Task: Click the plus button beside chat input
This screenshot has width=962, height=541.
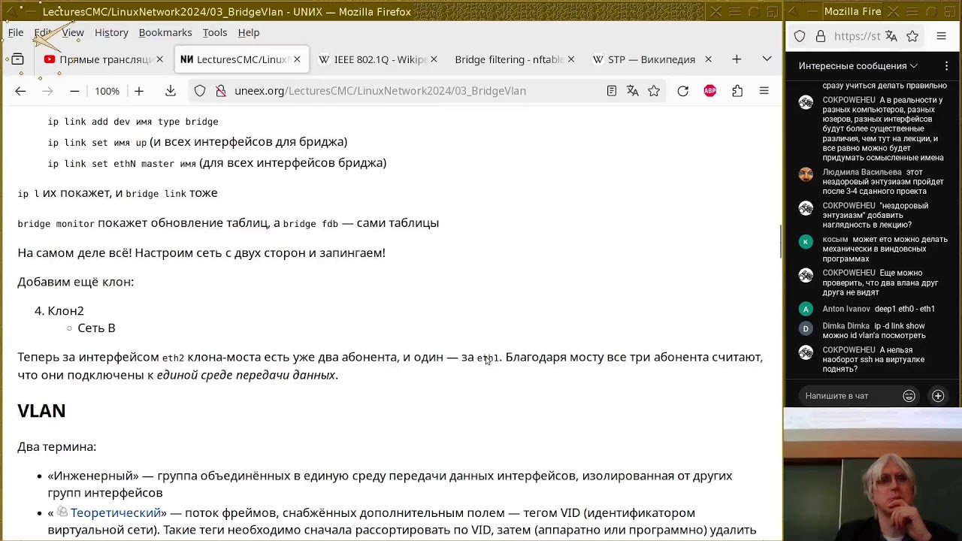Action: coord(938,396)
